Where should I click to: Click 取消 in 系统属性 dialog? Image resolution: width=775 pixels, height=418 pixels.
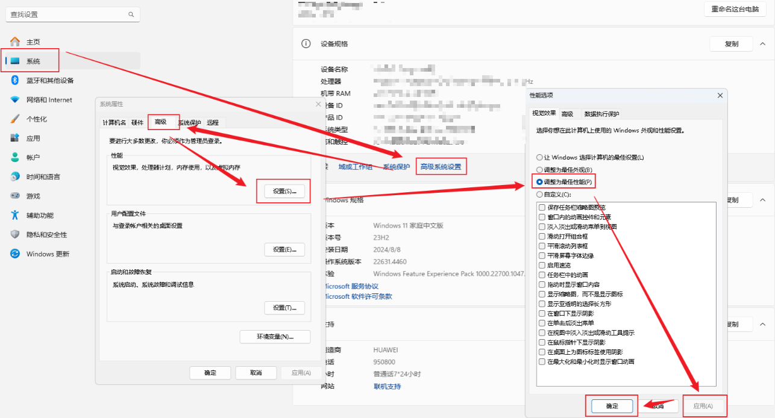[x=256, y=373]
